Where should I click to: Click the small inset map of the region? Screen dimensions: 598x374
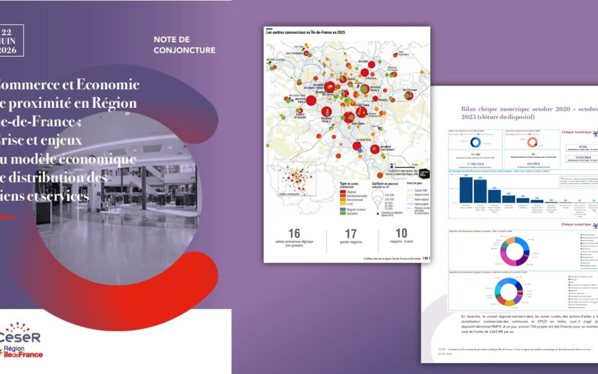[297, 178]
